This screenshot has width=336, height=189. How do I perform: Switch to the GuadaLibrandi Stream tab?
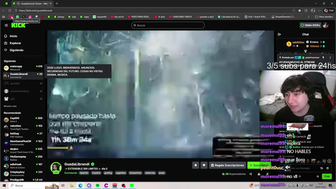click(x=32, y=3)
